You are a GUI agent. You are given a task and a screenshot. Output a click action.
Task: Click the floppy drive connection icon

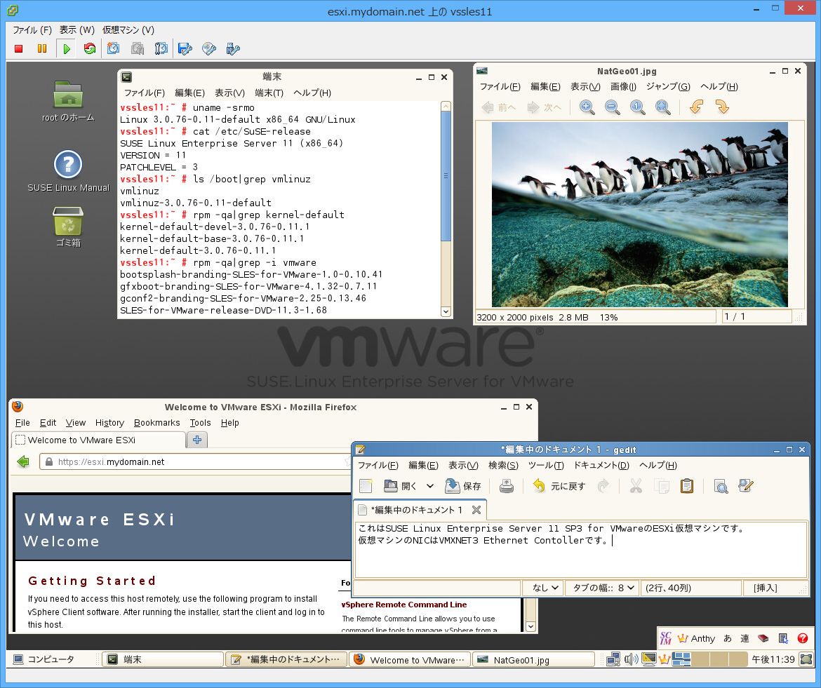pyautogui.click(x=185, y=48)
